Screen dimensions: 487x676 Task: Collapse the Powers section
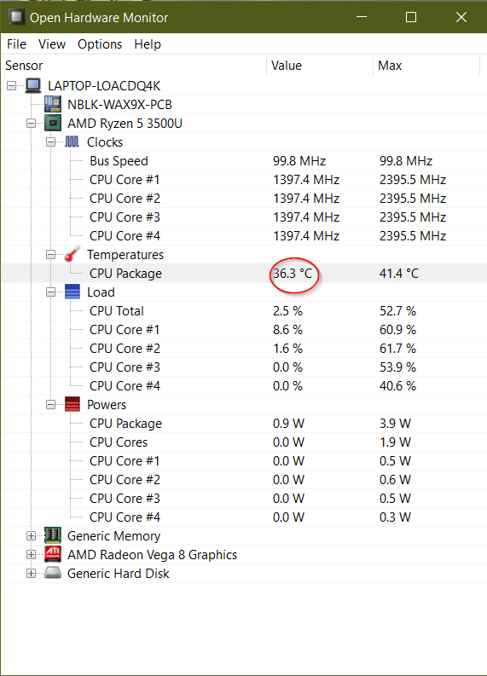[x=51, y=404]
